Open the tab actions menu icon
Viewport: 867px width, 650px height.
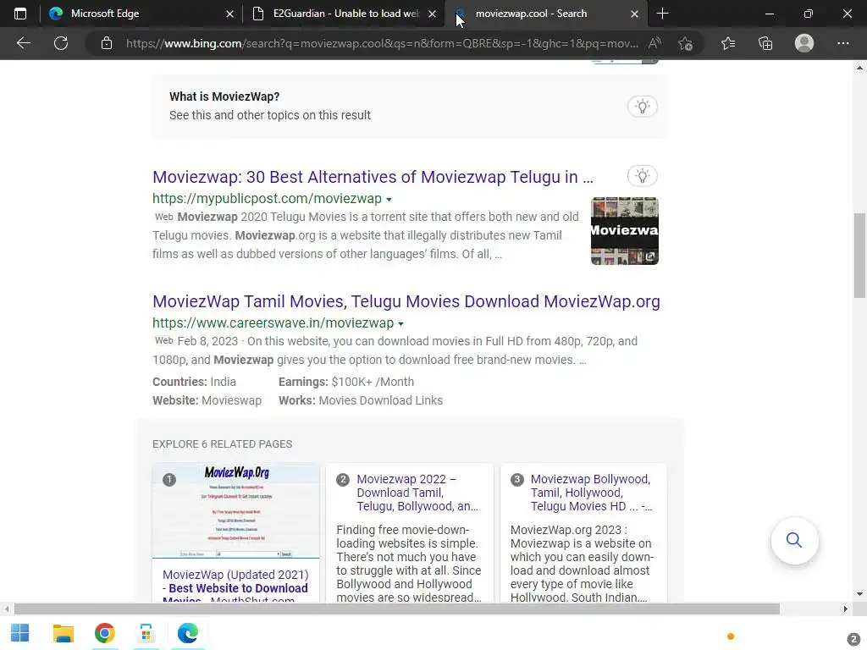(x=20, y=14)
